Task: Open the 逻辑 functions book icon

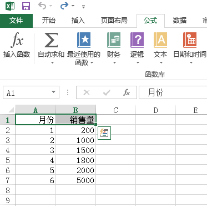Action: point(137,40)
